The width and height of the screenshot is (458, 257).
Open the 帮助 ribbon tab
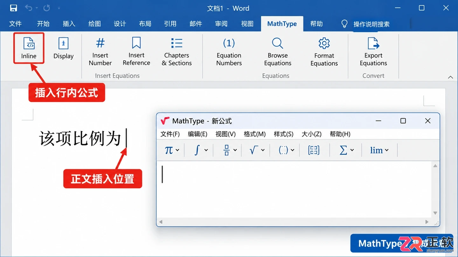coord(316,24)
